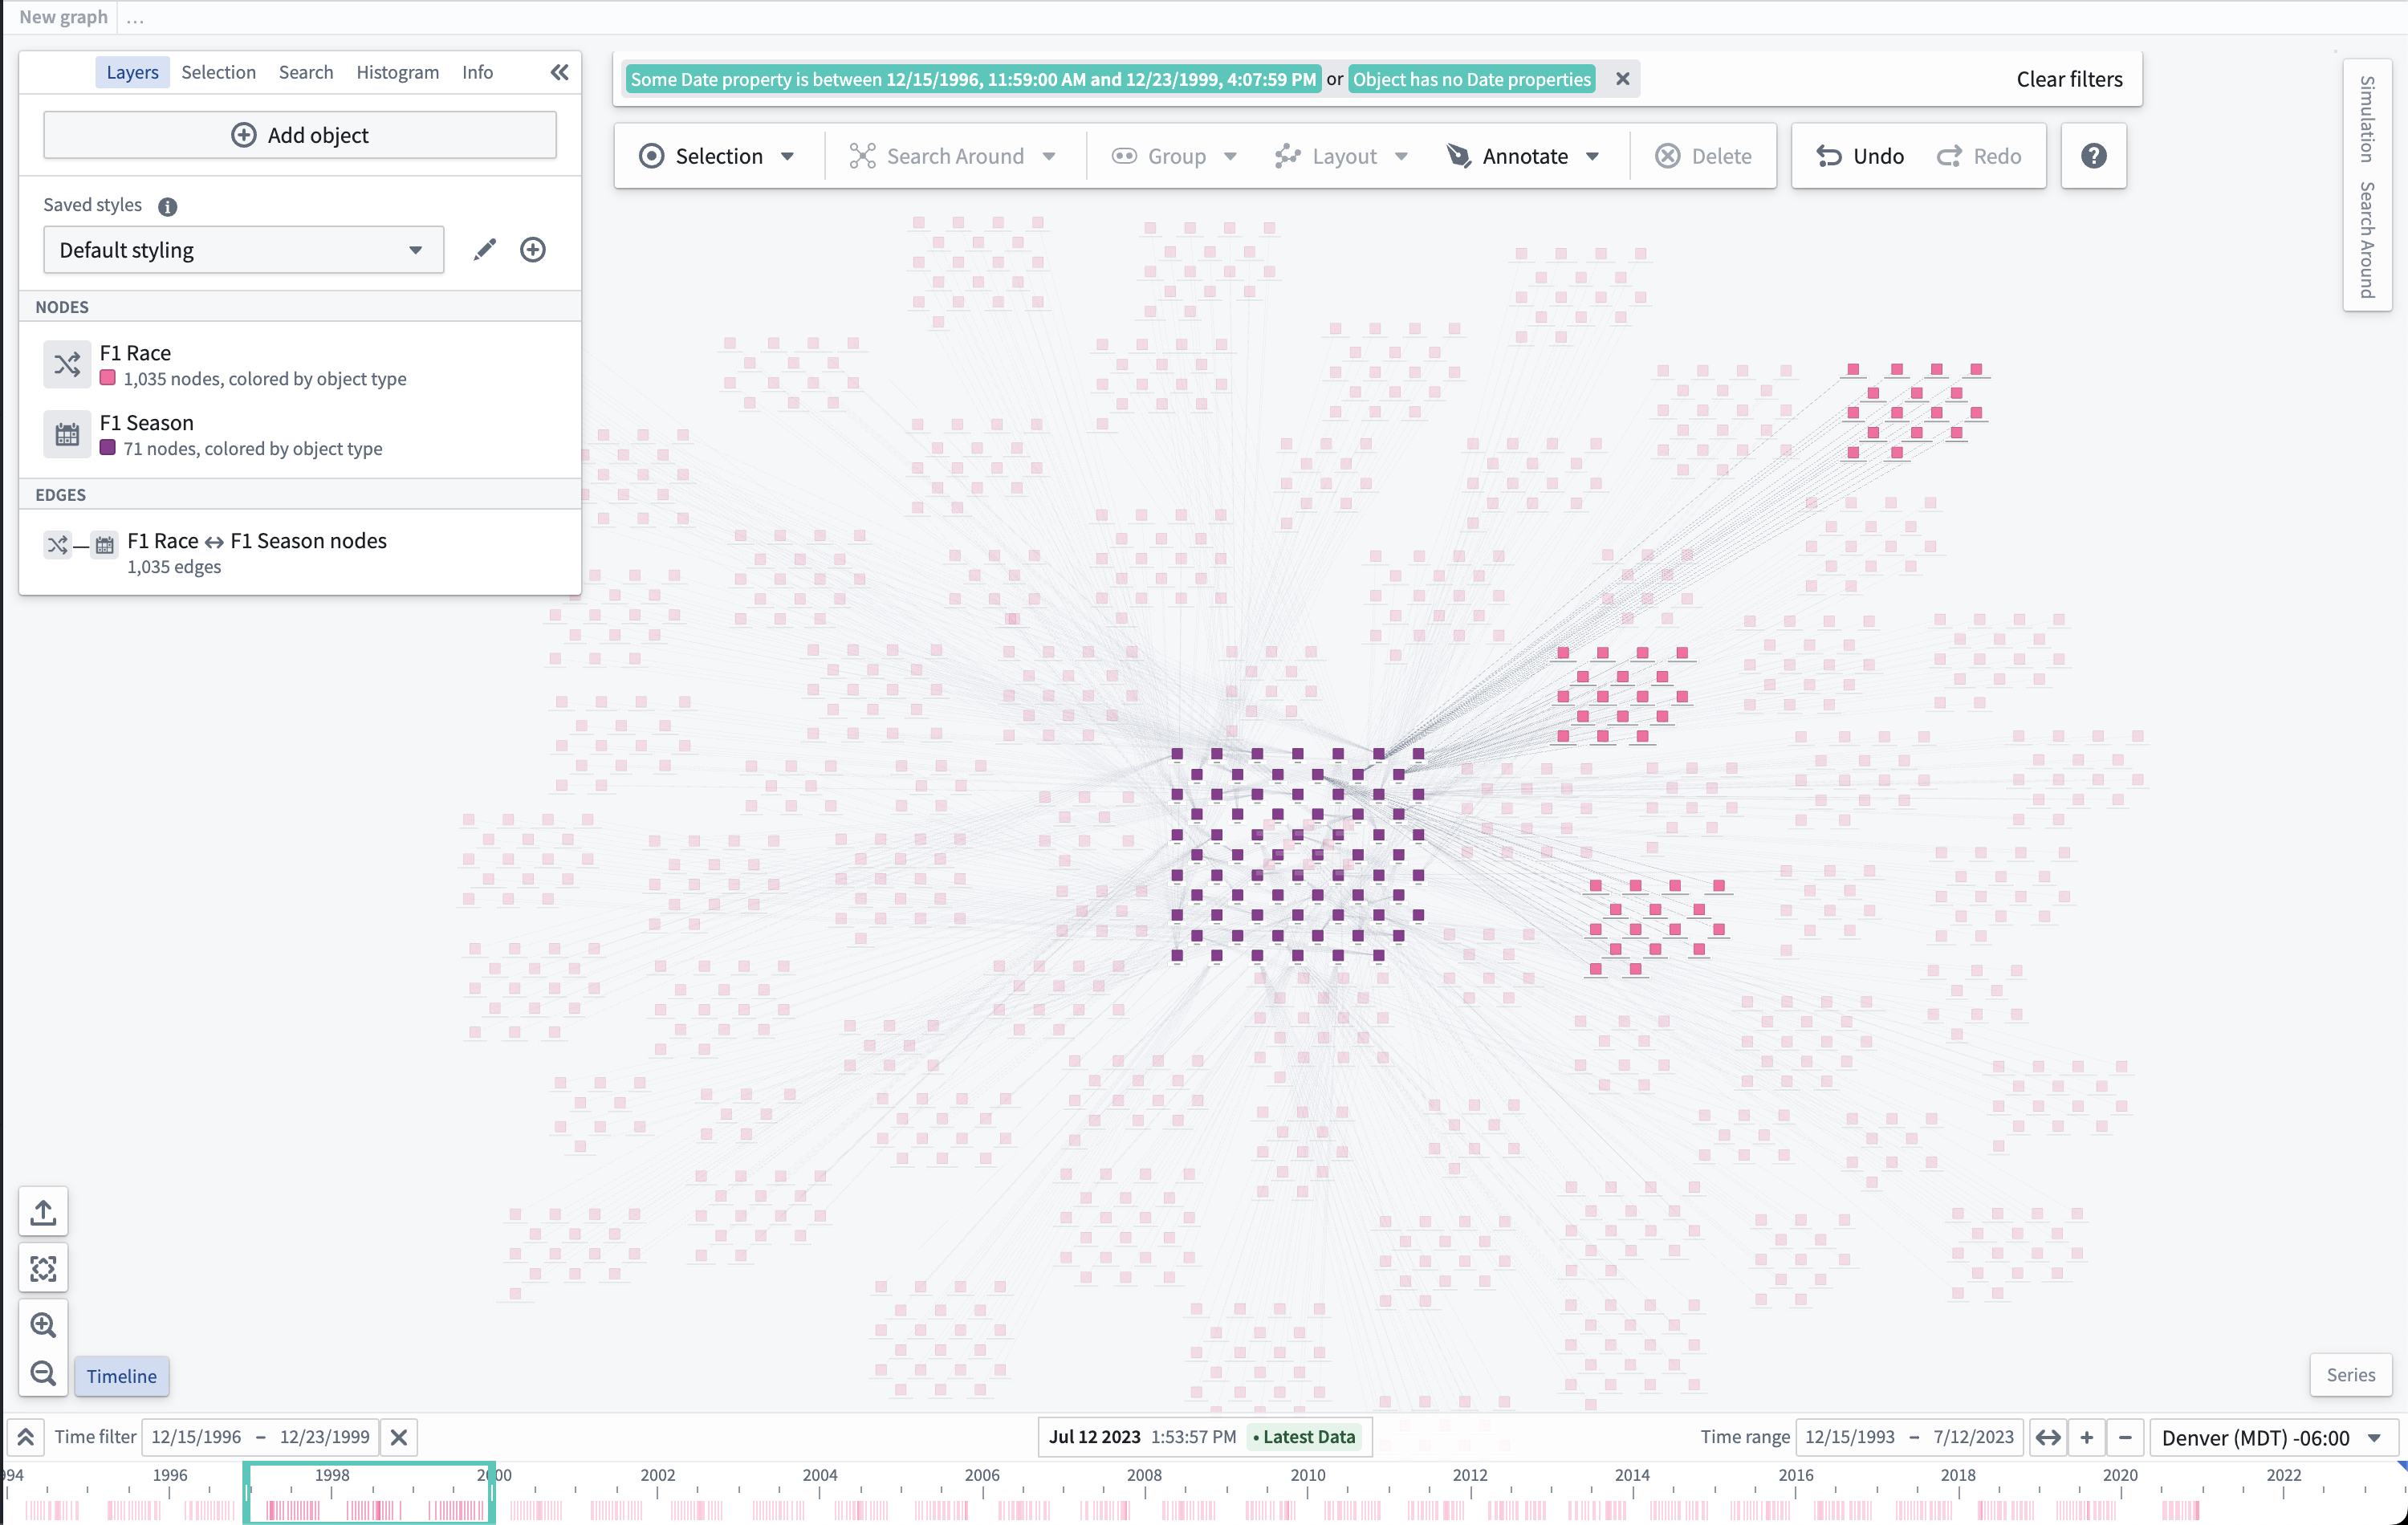Open the Selection dropdown menu
Viewport: 2408px width, 1525px height.
pos(718,156)
